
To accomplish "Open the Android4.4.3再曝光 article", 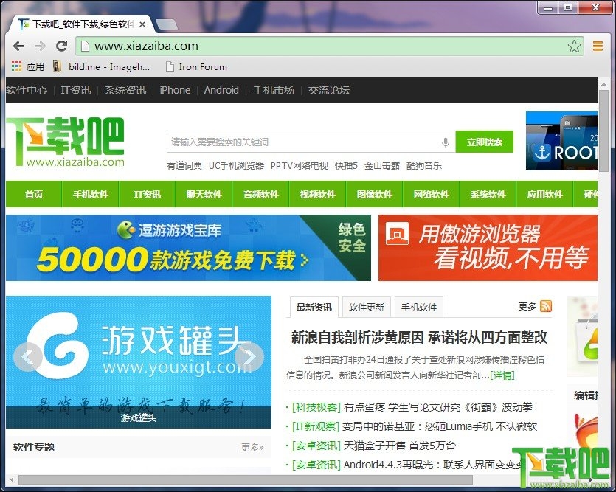I will 432,465.
